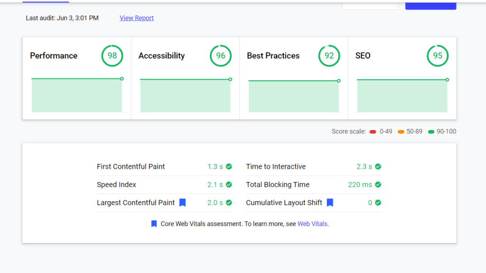Open the View Report link
This screenshot has height=273, width=486.
136,18
